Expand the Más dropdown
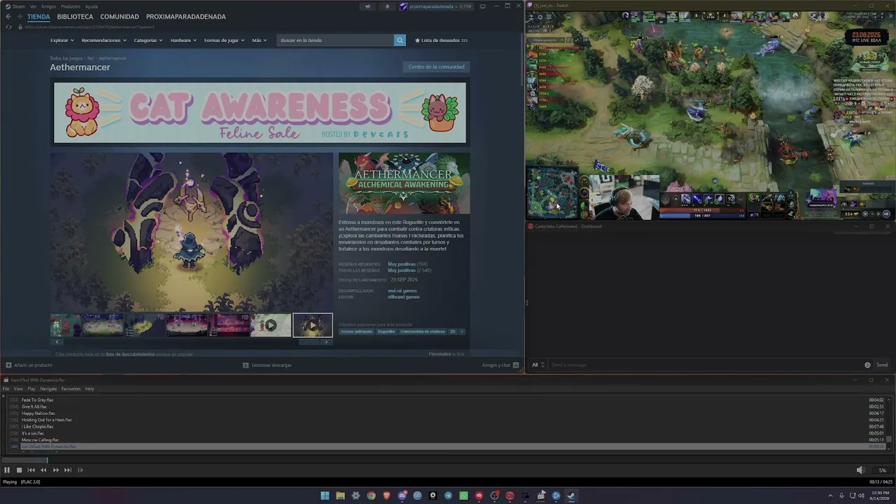The image size is (896, 504). tap(259, 40)
